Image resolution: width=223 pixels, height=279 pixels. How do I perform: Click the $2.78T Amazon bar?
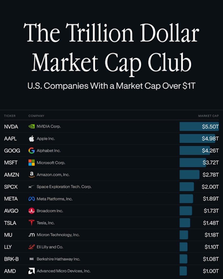[189, 175]
